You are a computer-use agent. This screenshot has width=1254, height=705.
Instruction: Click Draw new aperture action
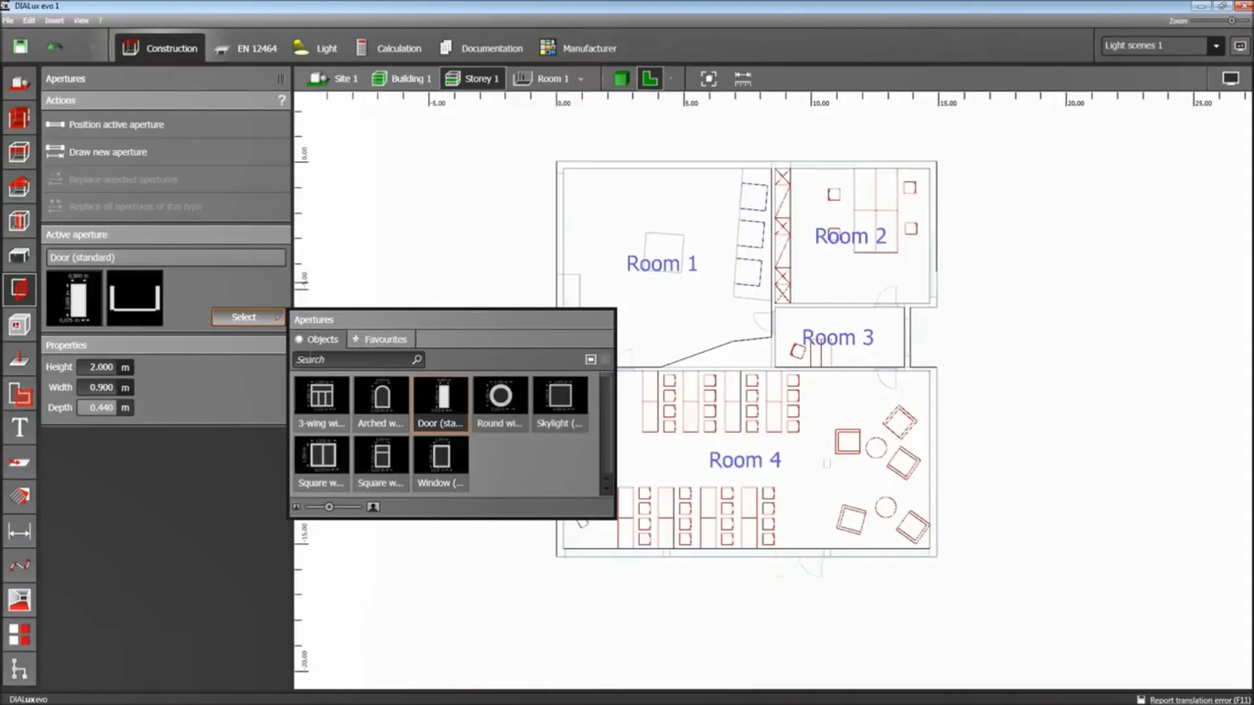pyautogui.click(x=108, y=152)
